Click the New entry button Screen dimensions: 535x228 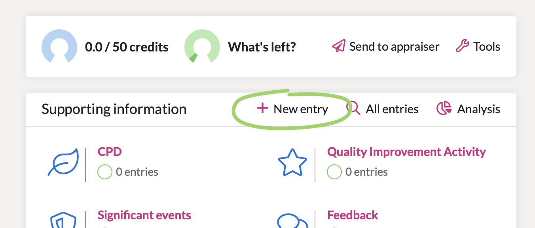pos(292,109)
